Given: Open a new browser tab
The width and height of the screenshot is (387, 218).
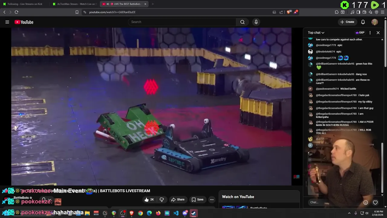Looking at the screenshot, I should click(x=153, y=4).
